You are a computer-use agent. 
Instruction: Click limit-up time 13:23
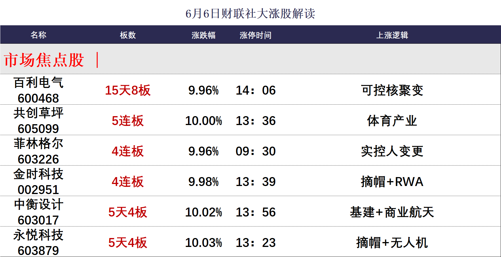pos(256,243)
